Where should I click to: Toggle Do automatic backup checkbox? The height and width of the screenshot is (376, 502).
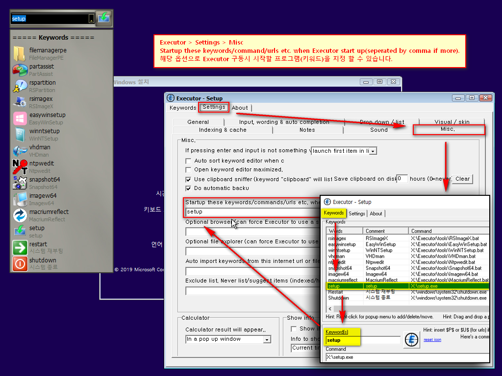point(188,188)
